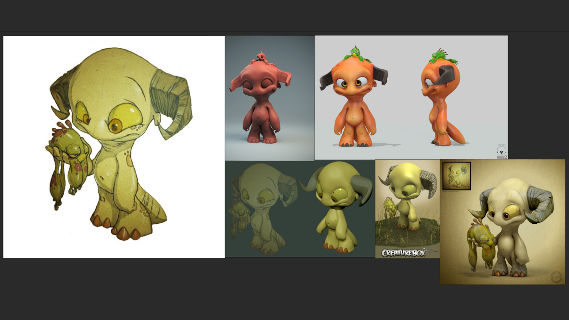Select the large yellow creature concept sketch

point(114,147)
